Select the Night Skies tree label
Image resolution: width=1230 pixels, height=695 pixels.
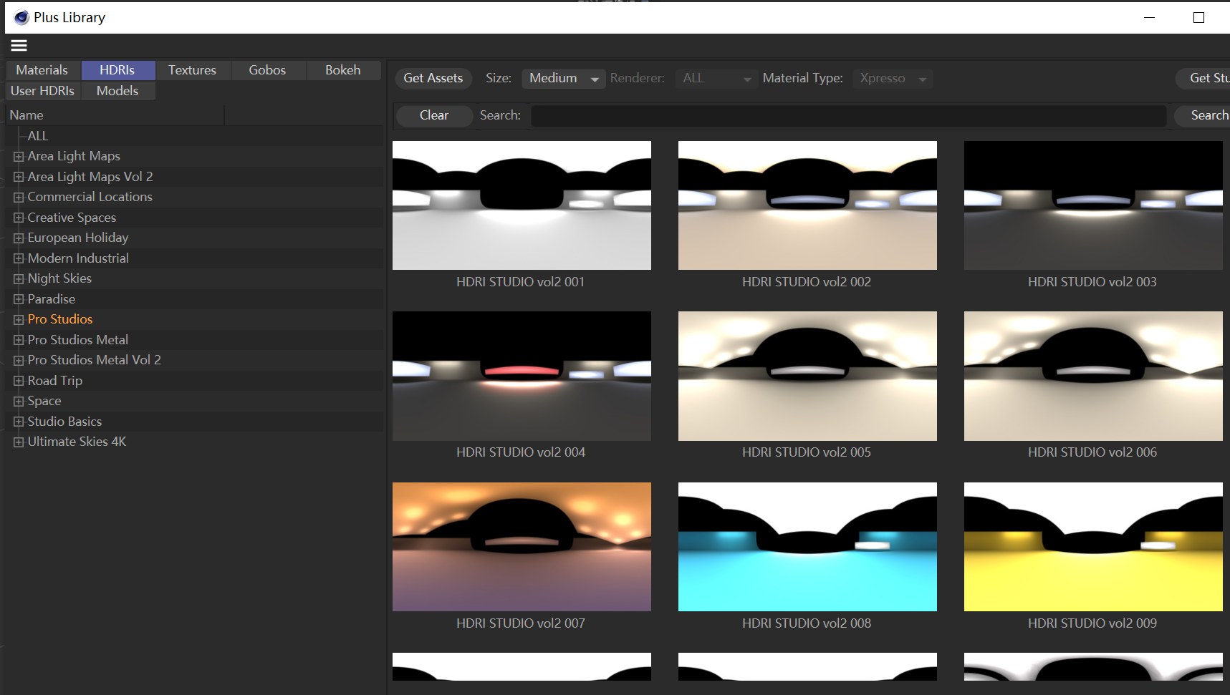[59, 278]
